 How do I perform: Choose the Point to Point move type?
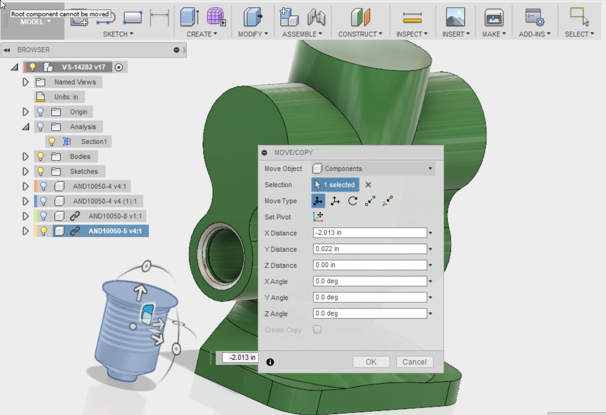point(370,201)
